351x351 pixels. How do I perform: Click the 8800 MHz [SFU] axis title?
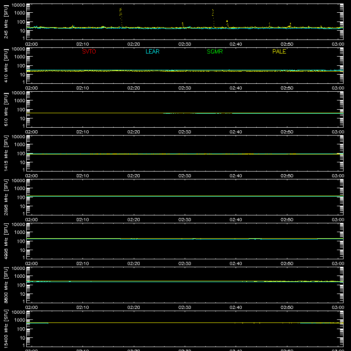coord(6,285)
